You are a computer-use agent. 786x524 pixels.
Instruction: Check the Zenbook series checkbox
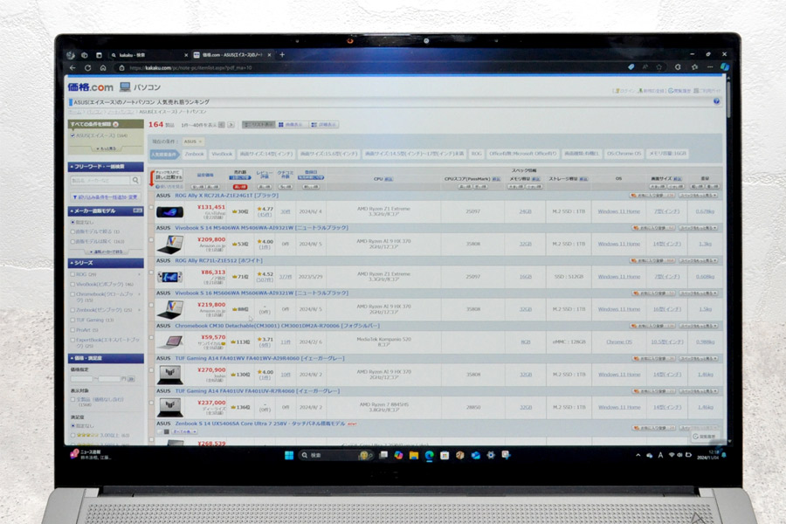click(x=73, y=310)
